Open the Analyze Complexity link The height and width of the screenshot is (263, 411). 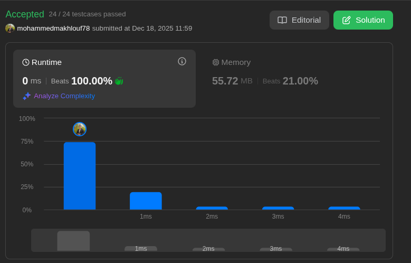(x=64, y=96)
